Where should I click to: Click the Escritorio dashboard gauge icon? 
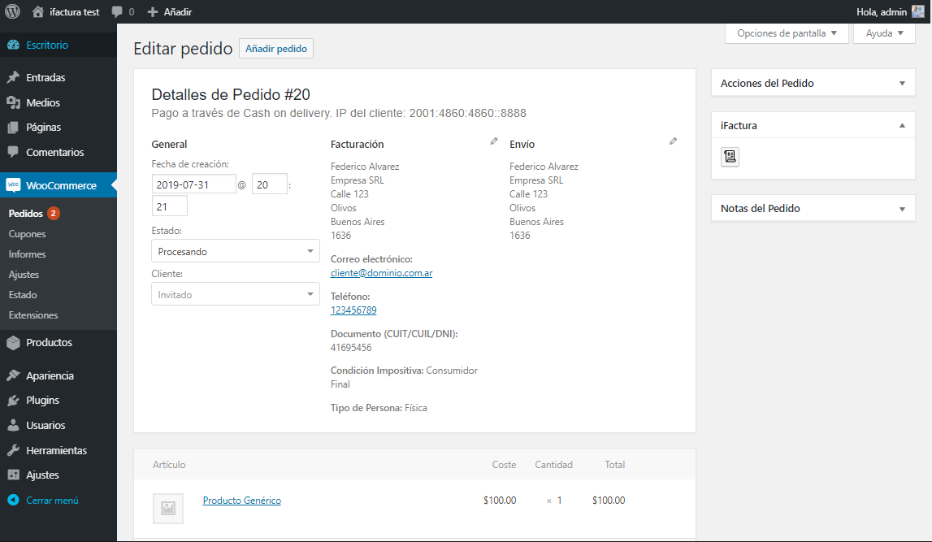click(x=13, y=45)
